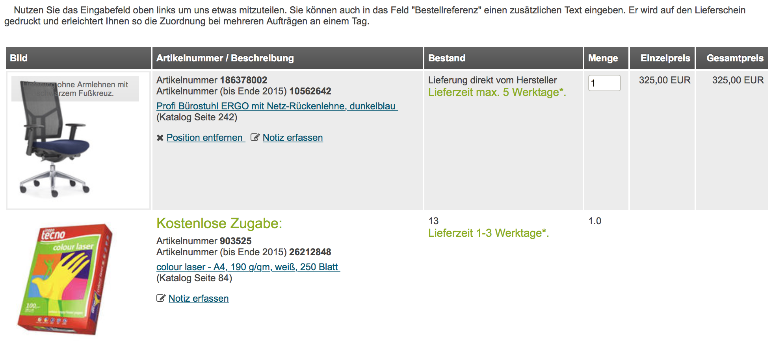
Task: Click the pencil icon for the colour laser note
Action: (161, 298)
